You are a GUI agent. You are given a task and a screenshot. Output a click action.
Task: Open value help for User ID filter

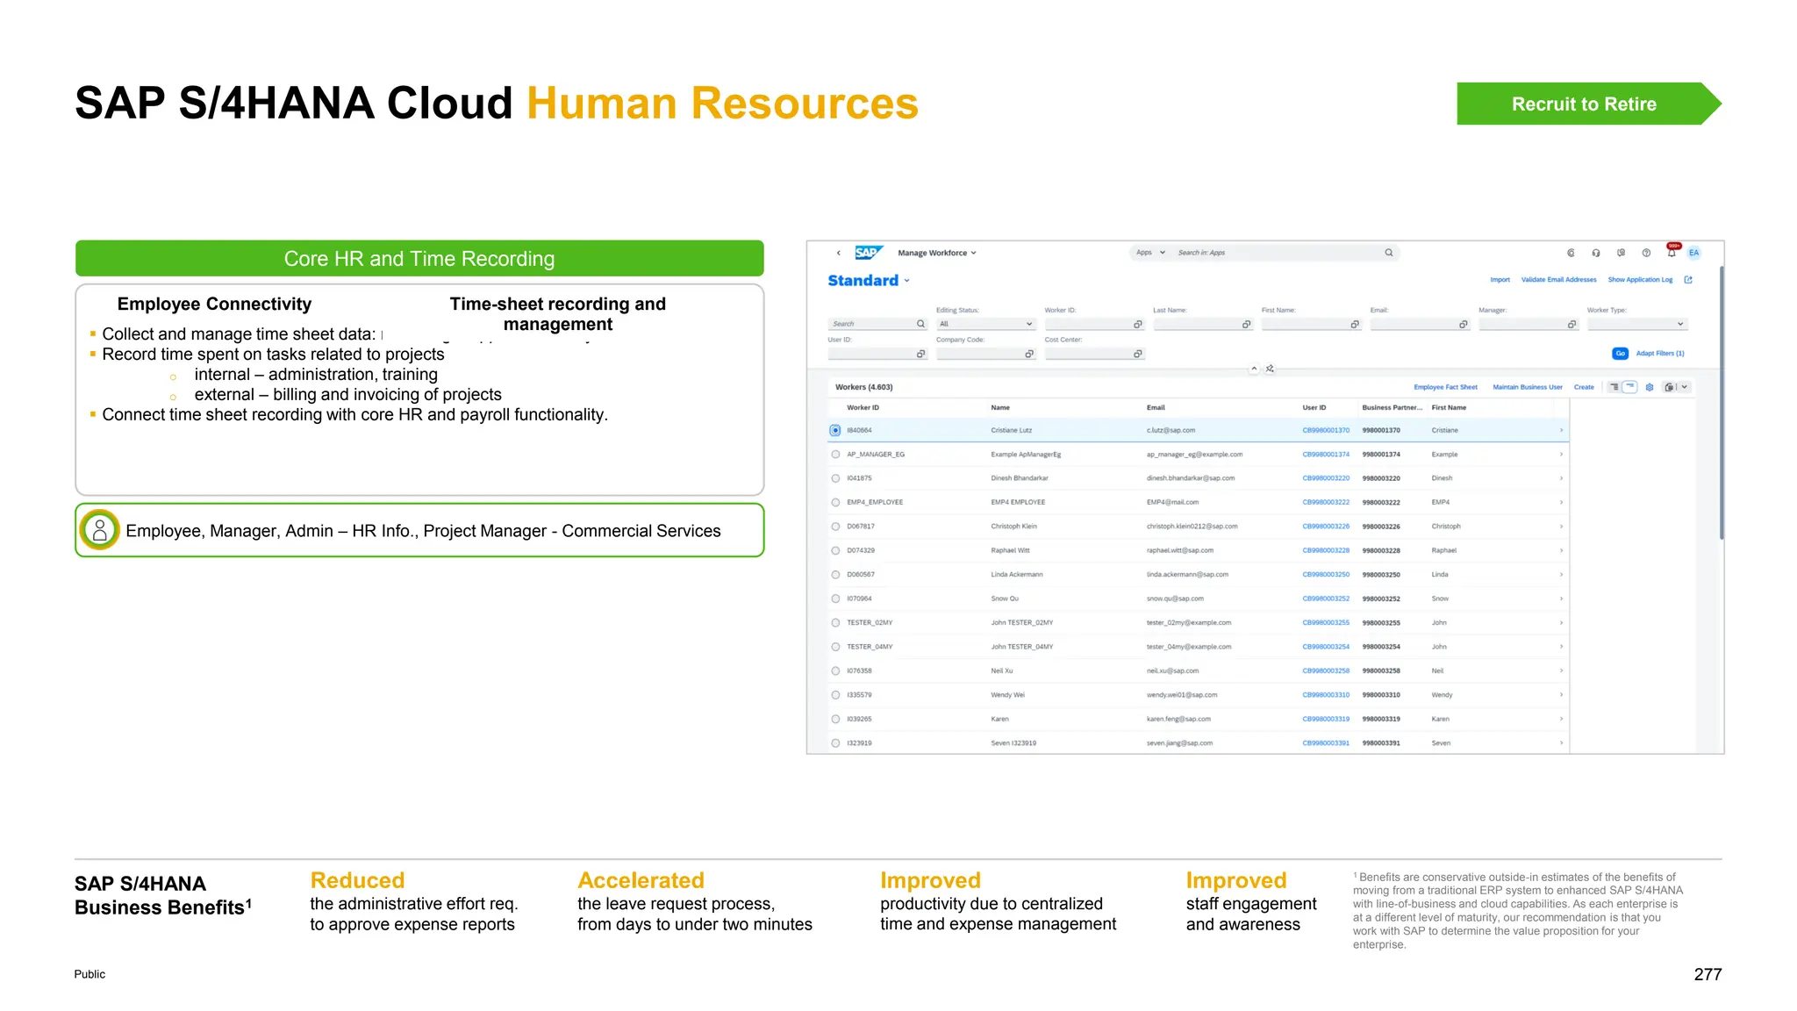920,354
